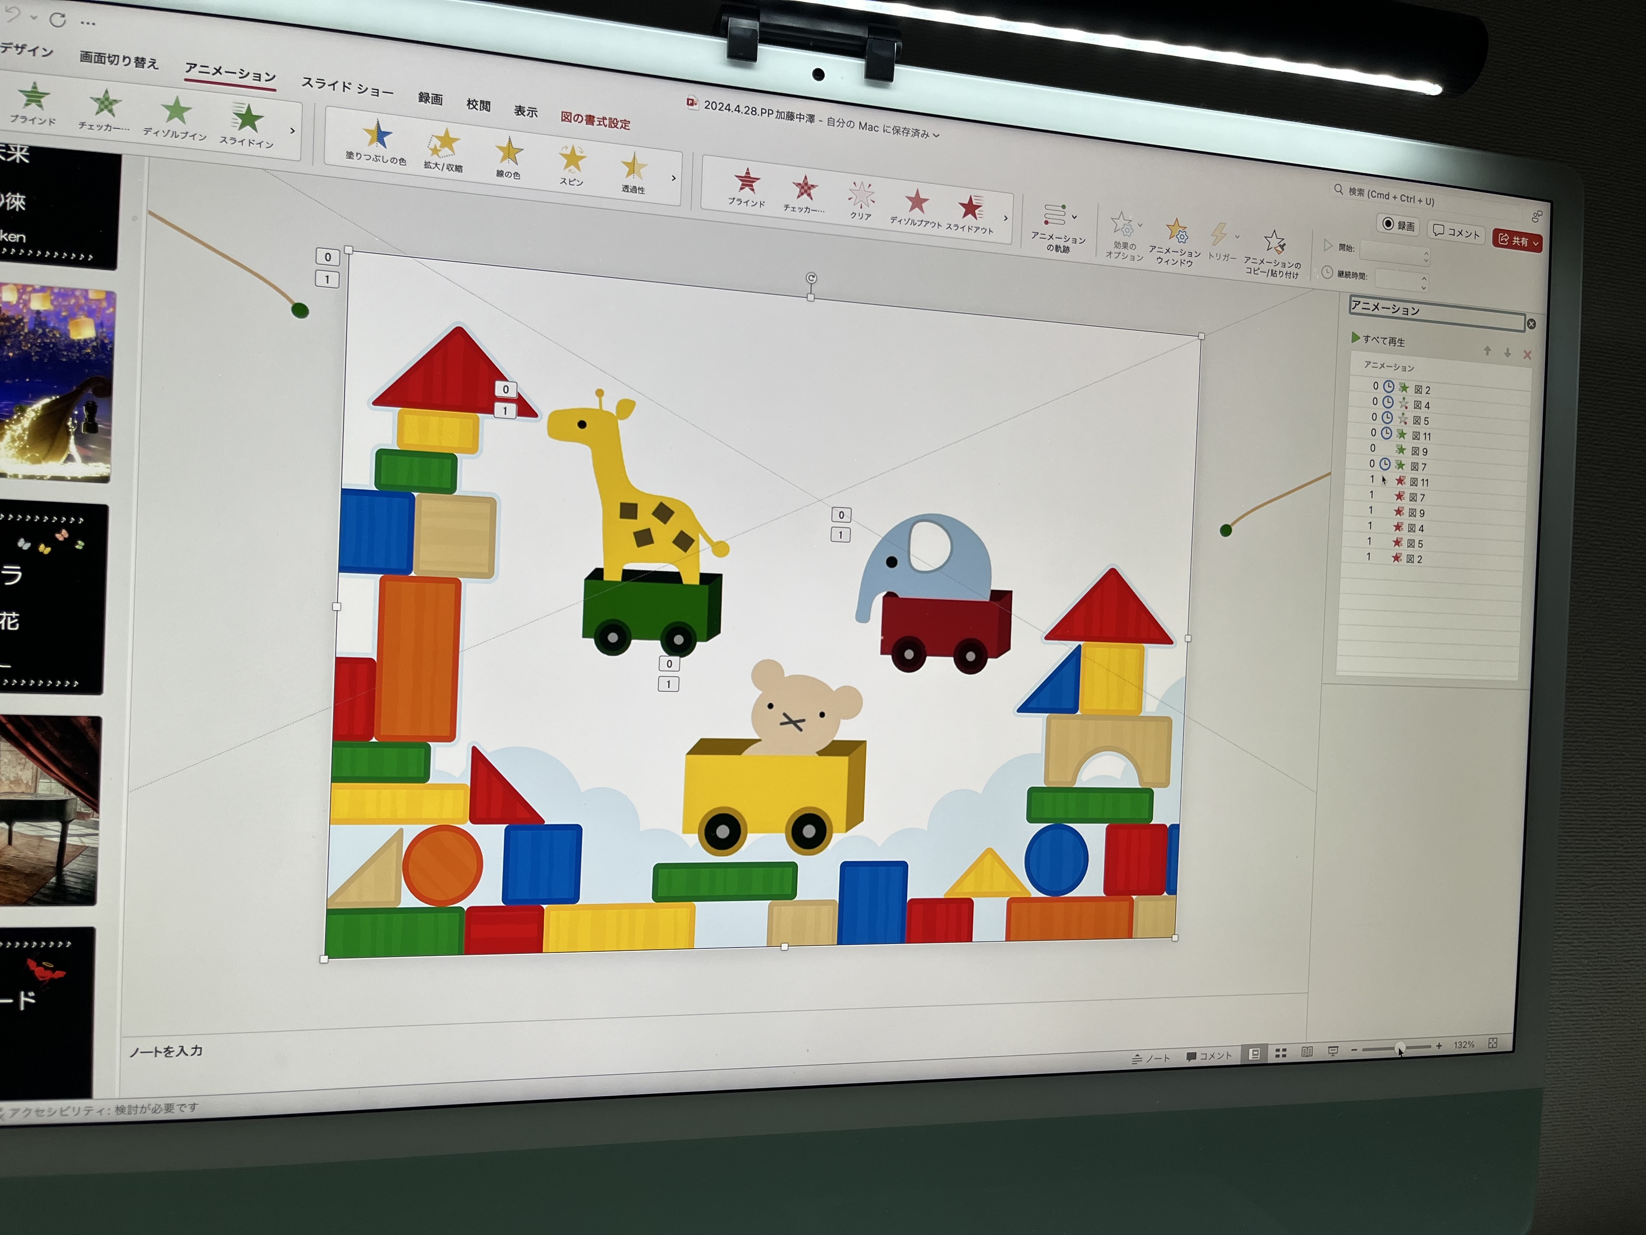
Task: Toggle コメント pane in status bar
Action: 1209,1056
